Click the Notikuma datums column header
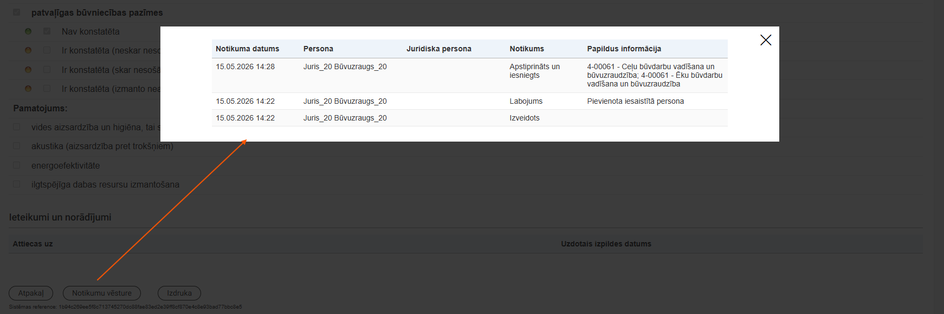Screen dimensions: 944x314 247,49
